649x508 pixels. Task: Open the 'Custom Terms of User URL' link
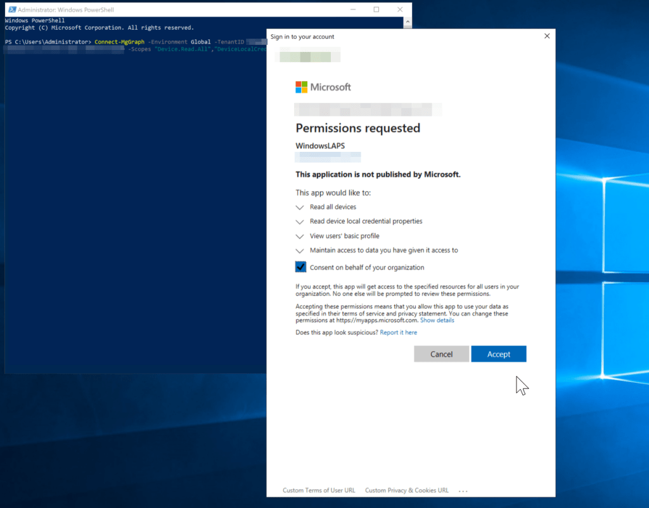pyautogui.click(x=319, y=490)
